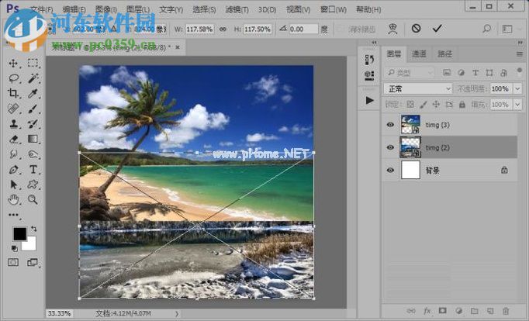Switch to the 通道 tab
The image size is (529, 321).
click(x=419, y=54)
